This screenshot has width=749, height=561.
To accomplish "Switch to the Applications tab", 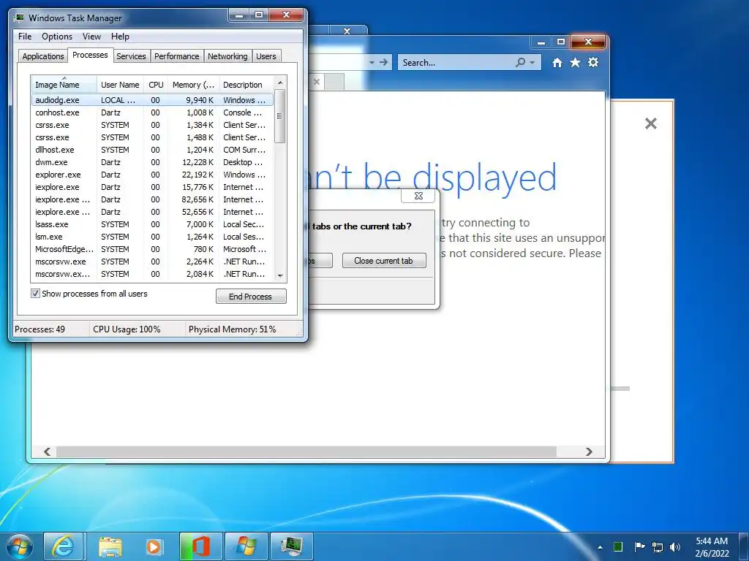I will [43, 56].
